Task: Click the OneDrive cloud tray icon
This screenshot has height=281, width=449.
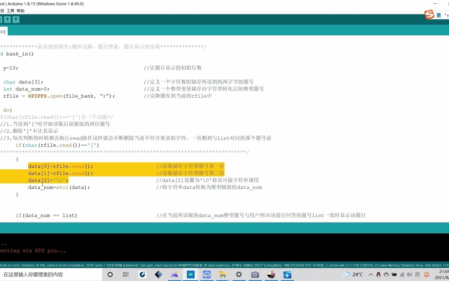Action: tap(386, 274)
